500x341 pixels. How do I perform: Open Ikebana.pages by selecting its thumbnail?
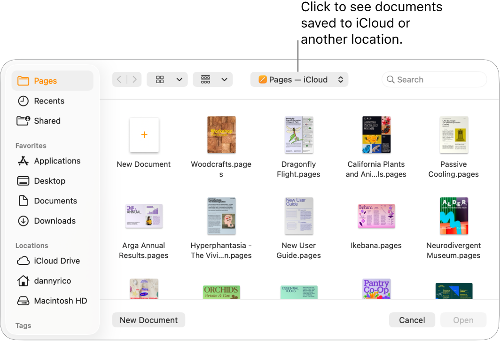(376, 216)
